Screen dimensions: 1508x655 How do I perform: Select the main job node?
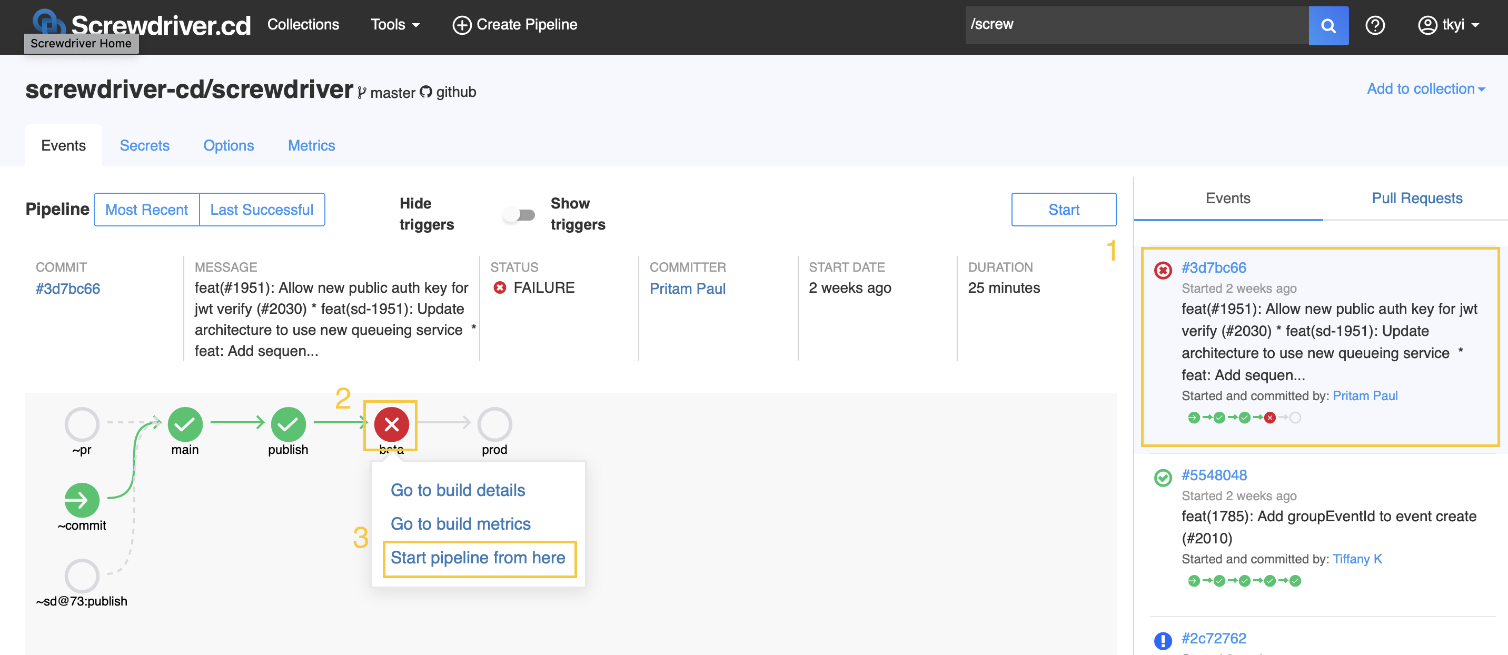click(185, 424)
